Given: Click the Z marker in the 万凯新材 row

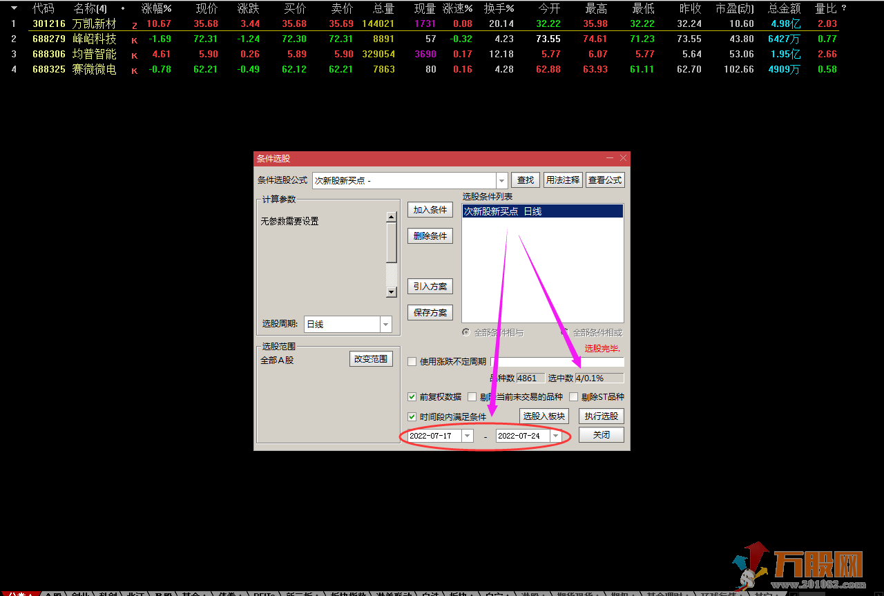Looking at the screenshot, I should pyautogui.click(x=134, y=25).
